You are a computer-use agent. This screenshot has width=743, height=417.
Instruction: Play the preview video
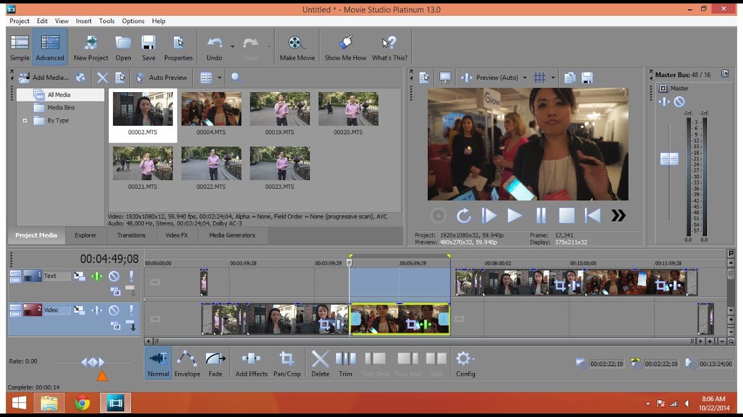(515, 216)
